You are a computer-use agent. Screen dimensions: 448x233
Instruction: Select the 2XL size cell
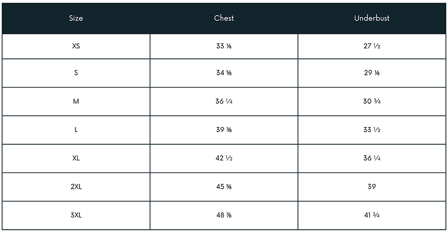pyautogui.click(x=76, y=187)
